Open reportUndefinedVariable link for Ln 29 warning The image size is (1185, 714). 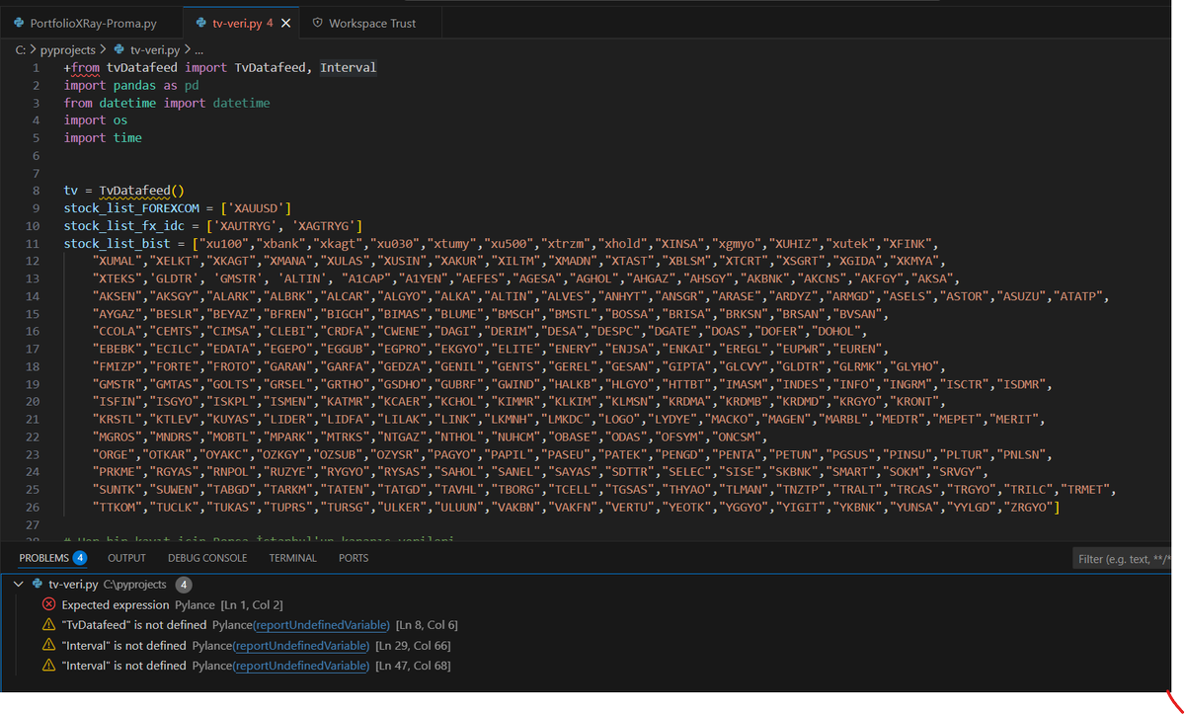(x=301, y=646)
